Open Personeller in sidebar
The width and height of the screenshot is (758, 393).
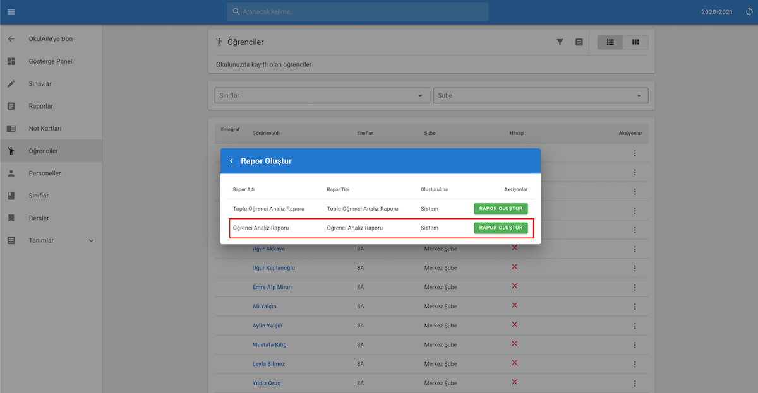[51, 173]
